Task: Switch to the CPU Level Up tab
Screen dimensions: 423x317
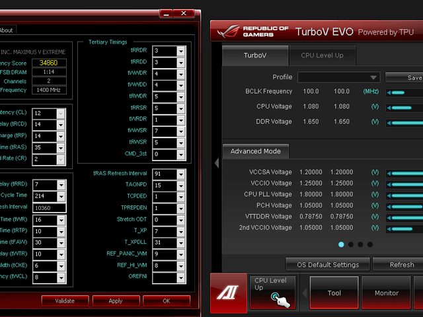Action: [323, 55]
